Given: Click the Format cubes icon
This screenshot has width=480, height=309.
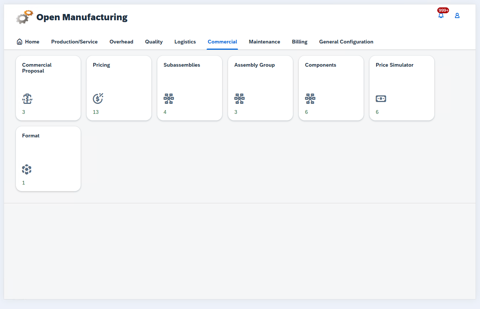Looking at the screenshot, I should pos(27,169).
